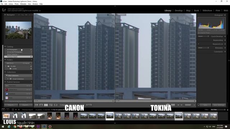
Task: Click the Flickr publish service icon
Action: tap(6, 98)
